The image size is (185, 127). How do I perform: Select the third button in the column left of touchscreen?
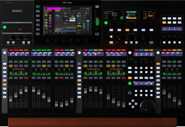point(38,16)
